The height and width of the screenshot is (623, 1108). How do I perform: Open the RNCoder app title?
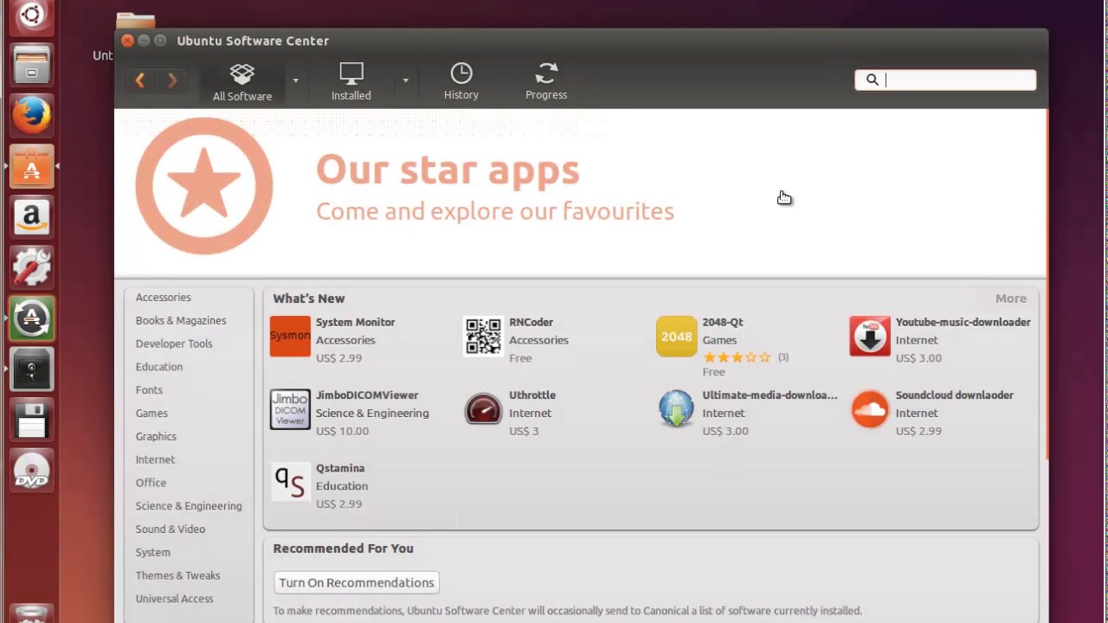click(x=531, y=322)
